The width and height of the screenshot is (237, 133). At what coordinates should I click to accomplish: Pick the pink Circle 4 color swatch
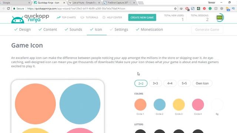[198, 105]
